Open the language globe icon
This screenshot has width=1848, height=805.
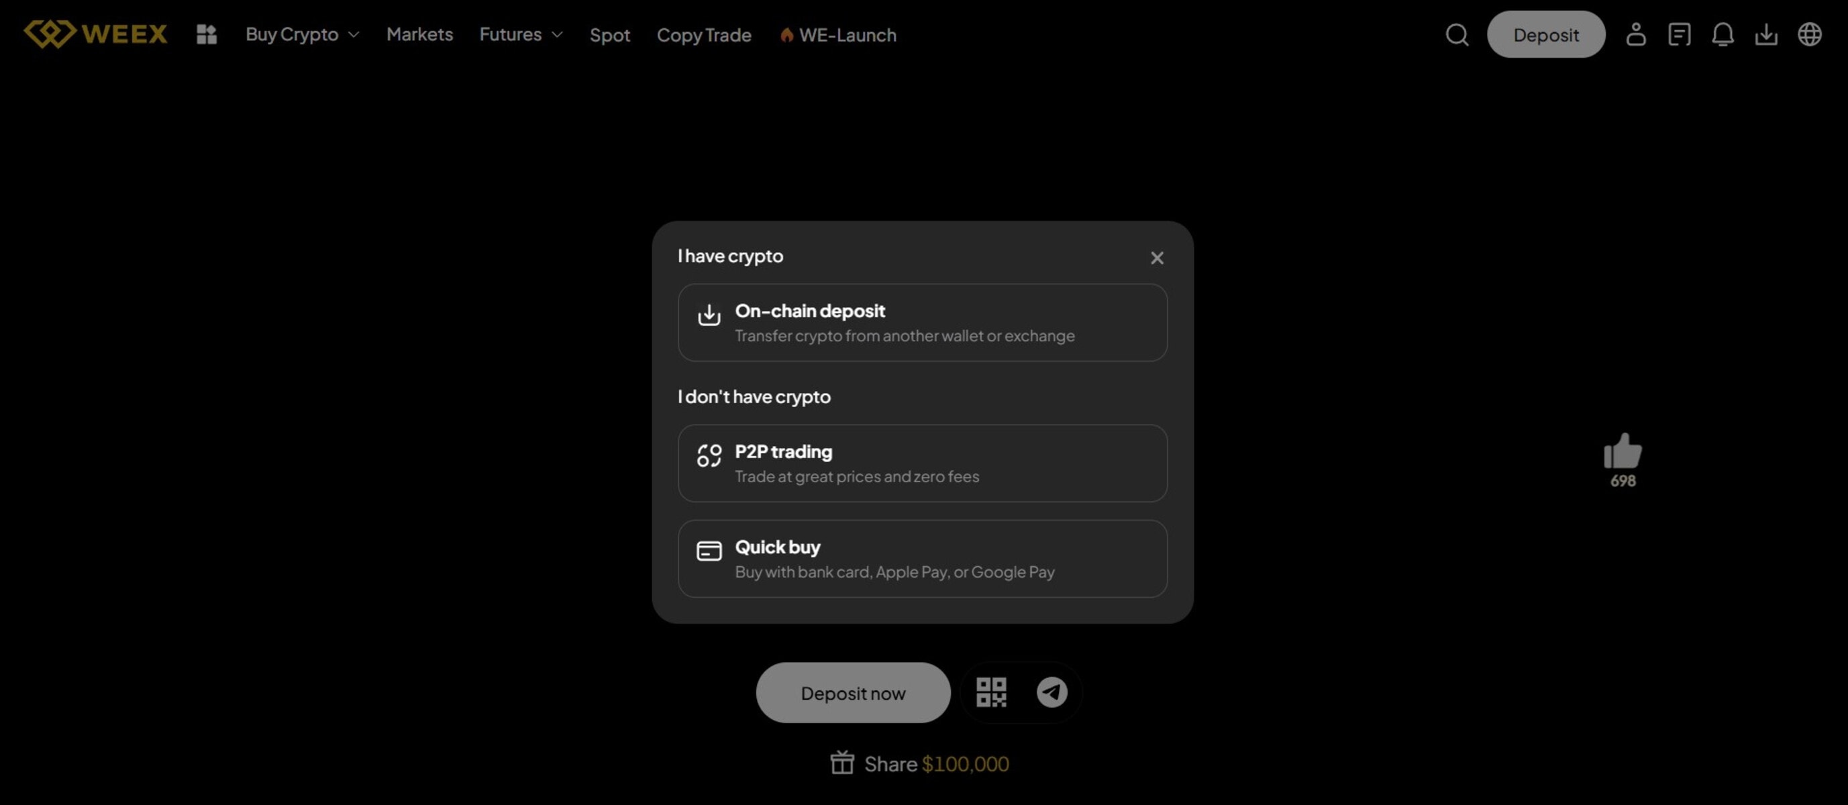click(x=1809, y=34)
